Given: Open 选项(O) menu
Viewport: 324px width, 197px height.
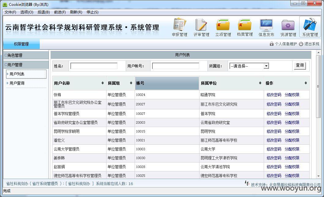Looking at the screenshot, I should 27,12.
